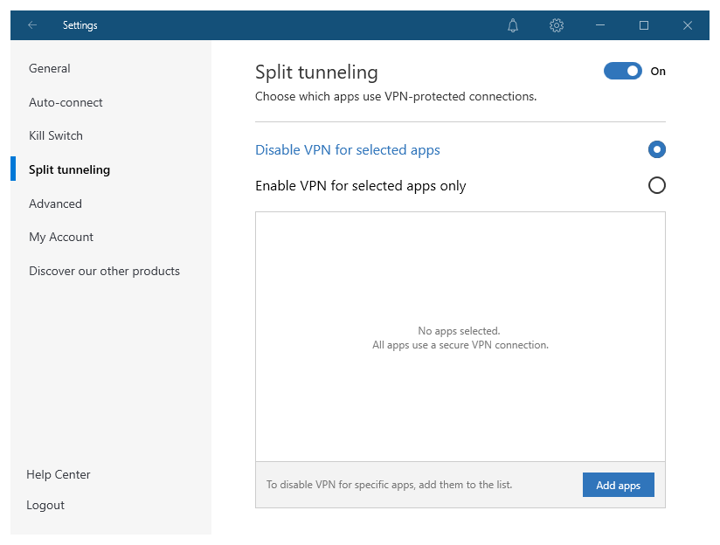This screenshot has width=720, height=545.
Task: Open Advanced settings section
Action: tap(55, 204)
